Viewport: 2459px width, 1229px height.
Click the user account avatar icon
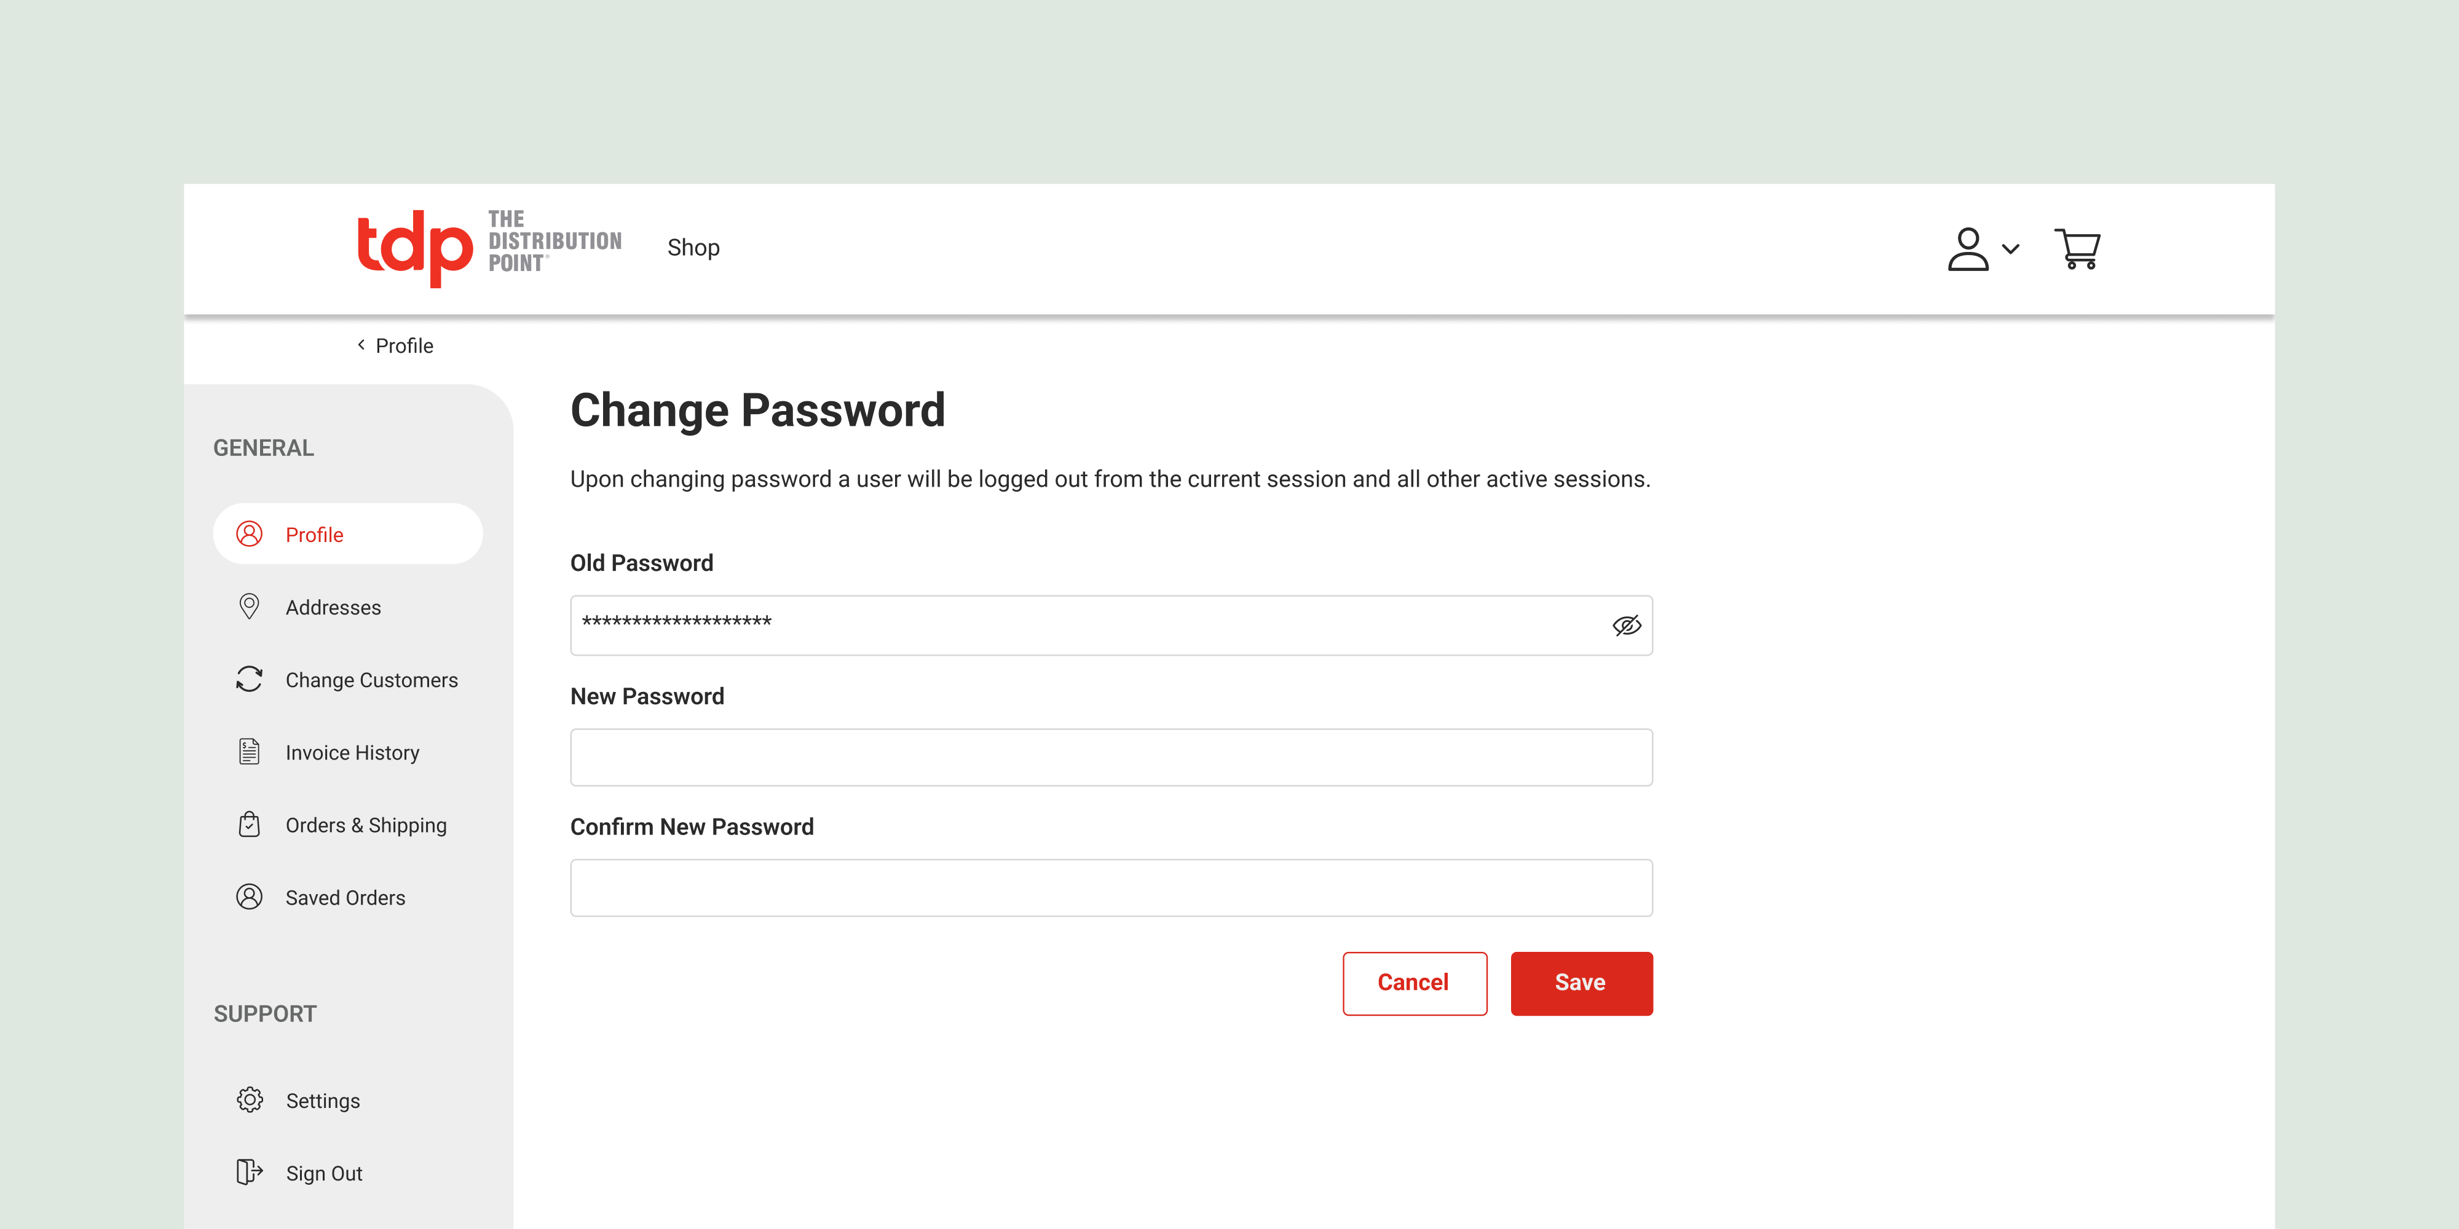(1967, 249)
